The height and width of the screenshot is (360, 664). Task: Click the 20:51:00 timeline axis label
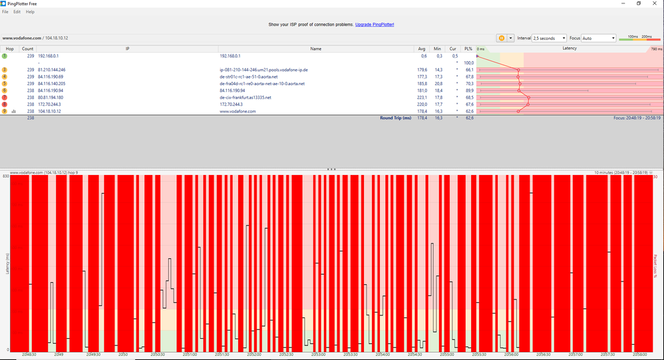190,355
